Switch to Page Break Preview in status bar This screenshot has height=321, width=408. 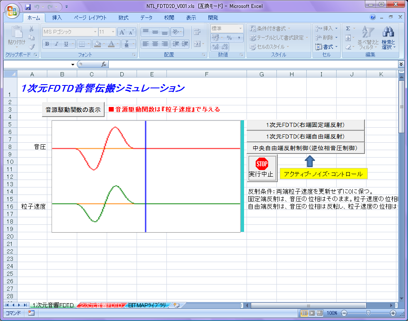(319, 313)
